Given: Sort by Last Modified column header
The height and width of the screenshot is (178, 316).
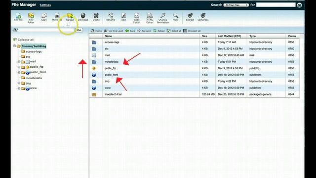Looking at the screenshot, I should [x=229, y=36].
